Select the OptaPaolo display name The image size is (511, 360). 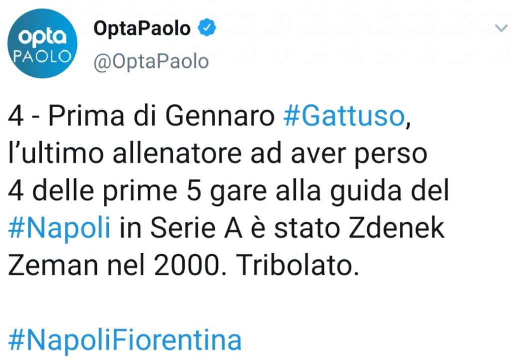point(142,27)
